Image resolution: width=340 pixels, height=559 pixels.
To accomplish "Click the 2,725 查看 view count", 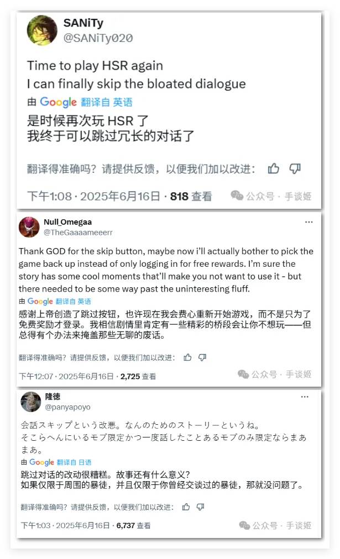I will click(138, 377).
